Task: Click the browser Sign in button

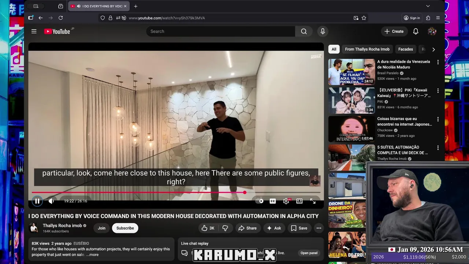Action: click(x=412, y=18)
